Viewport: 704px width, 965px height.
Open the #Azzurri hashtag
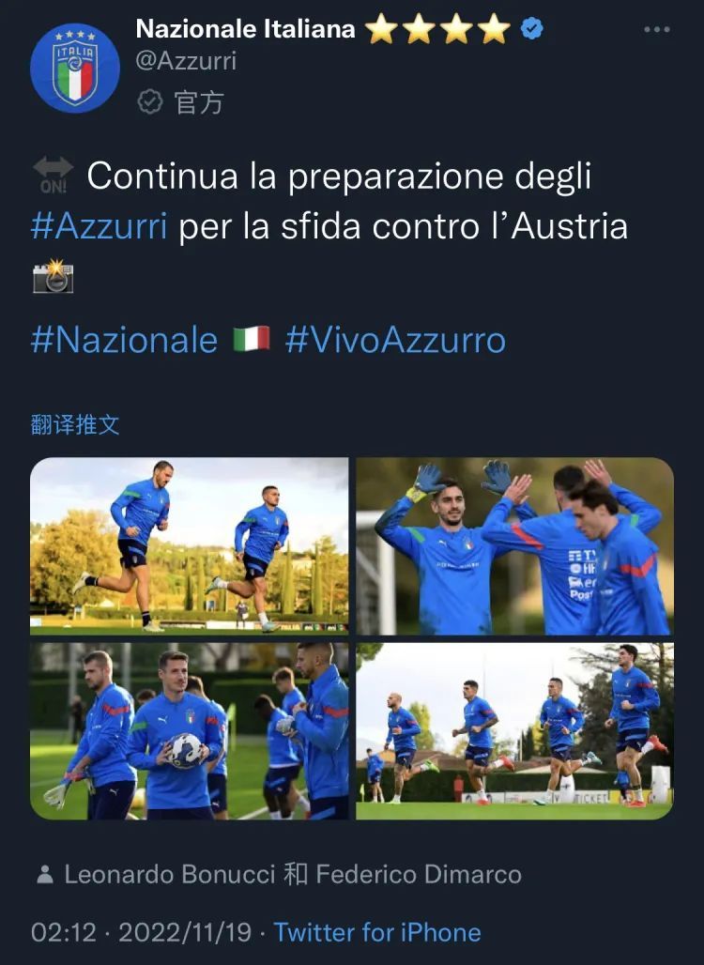click(x=99, y=226)
